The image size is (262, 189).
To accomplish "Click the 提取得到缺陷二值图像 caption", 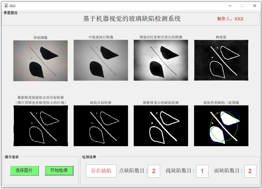I will tap(221, 103).
